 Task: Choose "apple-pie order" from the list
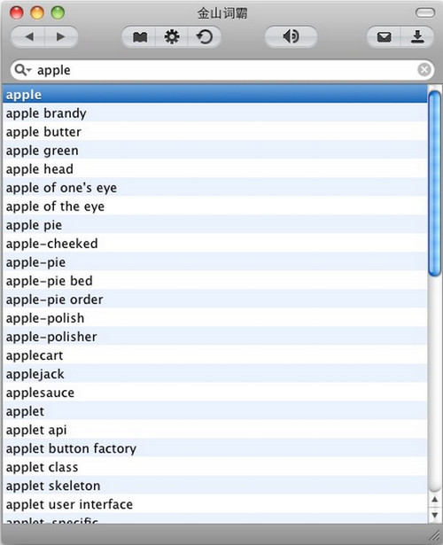214,300
